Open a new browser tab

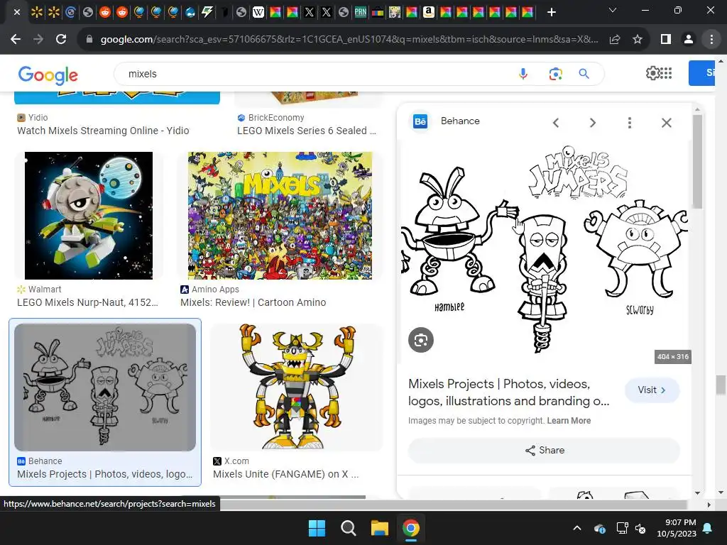point(551,12)
